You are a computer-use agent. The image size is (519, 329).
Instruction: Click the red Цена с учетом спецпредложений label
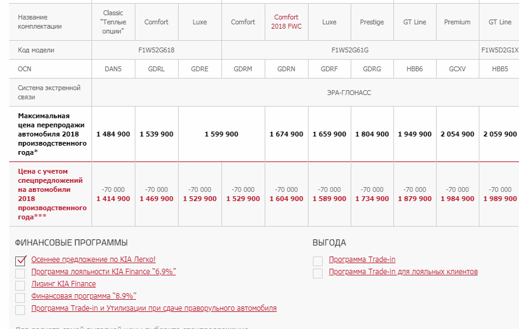(x=52, y=194)
